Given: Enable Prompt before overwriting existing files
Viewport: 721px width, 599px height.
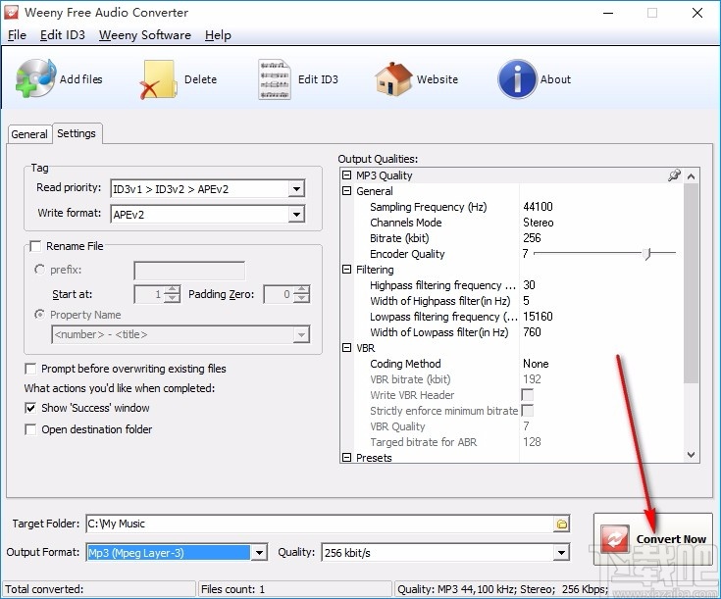Looking at the screenshot, I should [30, 369].
